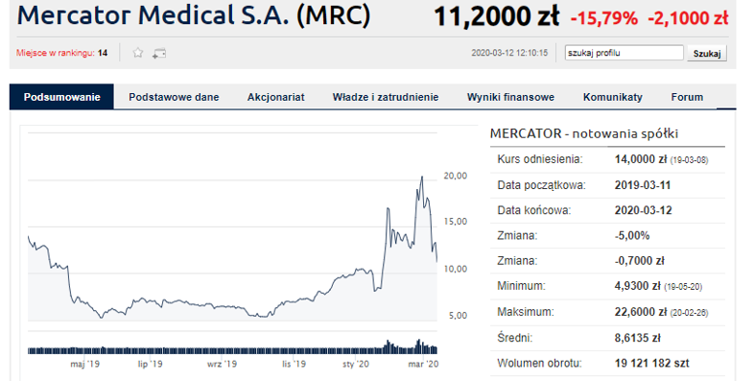Image resolution: width=754 pixels, height=381 pixels.
Task: Click the Miejsce w rankingu link
Action: [56, 53]
